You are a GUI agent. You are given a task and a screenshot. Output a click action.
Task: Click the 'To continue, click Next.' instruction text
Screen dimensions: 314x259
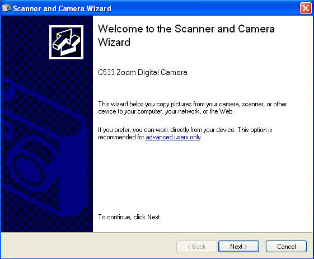pyautogui.click(x=129, y=217)
